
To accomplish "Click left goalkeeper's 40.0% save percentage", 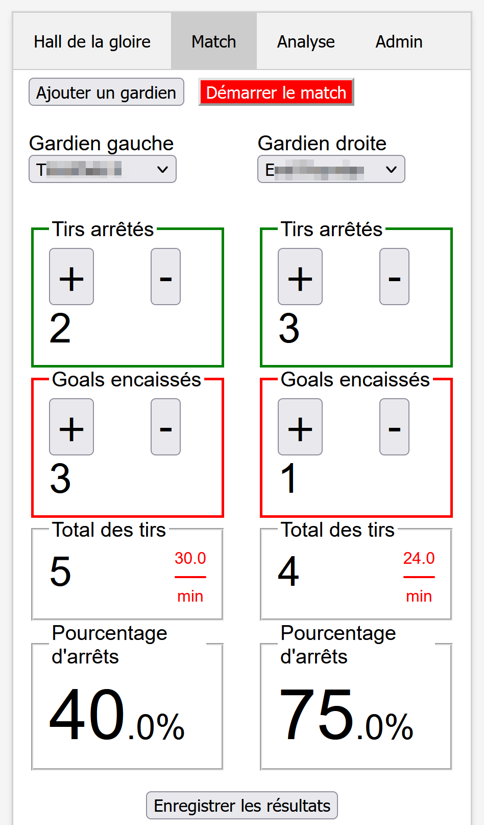I will (x=117, y=715).
